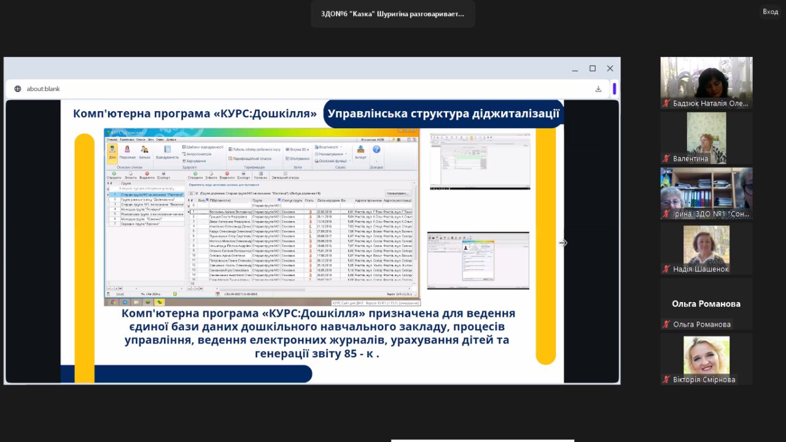The width and height of the screenshot is (786, 442).
Task: Click the Загальний список toolbar icon
Action: click(x=286, y=174)
